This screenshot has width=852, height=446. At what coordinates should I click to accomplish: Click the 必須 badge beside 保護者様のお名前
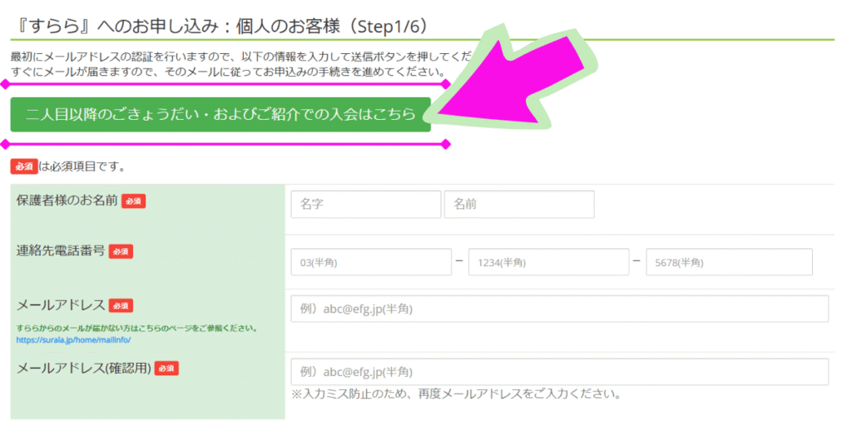coord(133,201)
